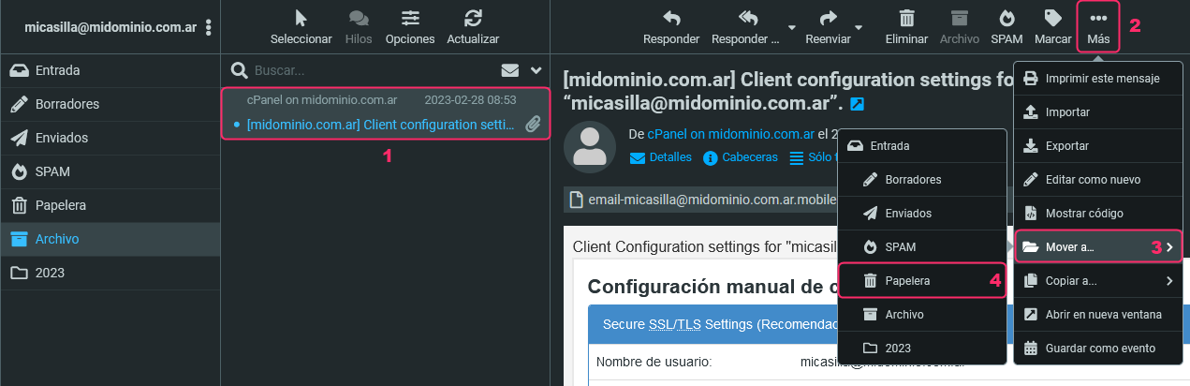Open the Cabeceras headers link
Viewport: 1190px width, 386px height.
(741, 157)
